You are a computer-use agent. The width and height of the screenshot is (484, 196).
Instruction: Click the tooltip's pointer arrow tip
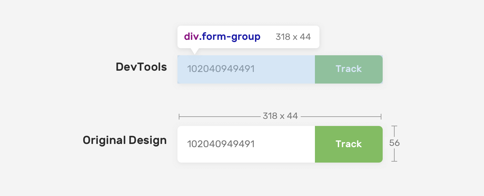(x=194, y=53)
